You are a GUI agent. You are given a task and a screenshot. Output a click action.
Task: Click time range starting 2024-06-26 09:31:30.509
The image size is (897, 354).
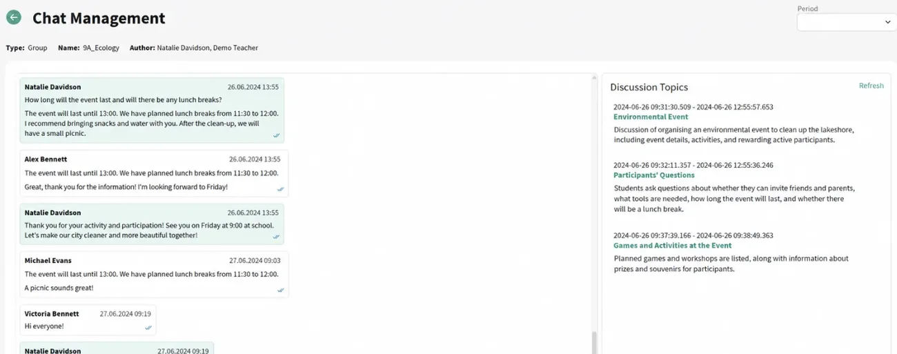[693, 107]
